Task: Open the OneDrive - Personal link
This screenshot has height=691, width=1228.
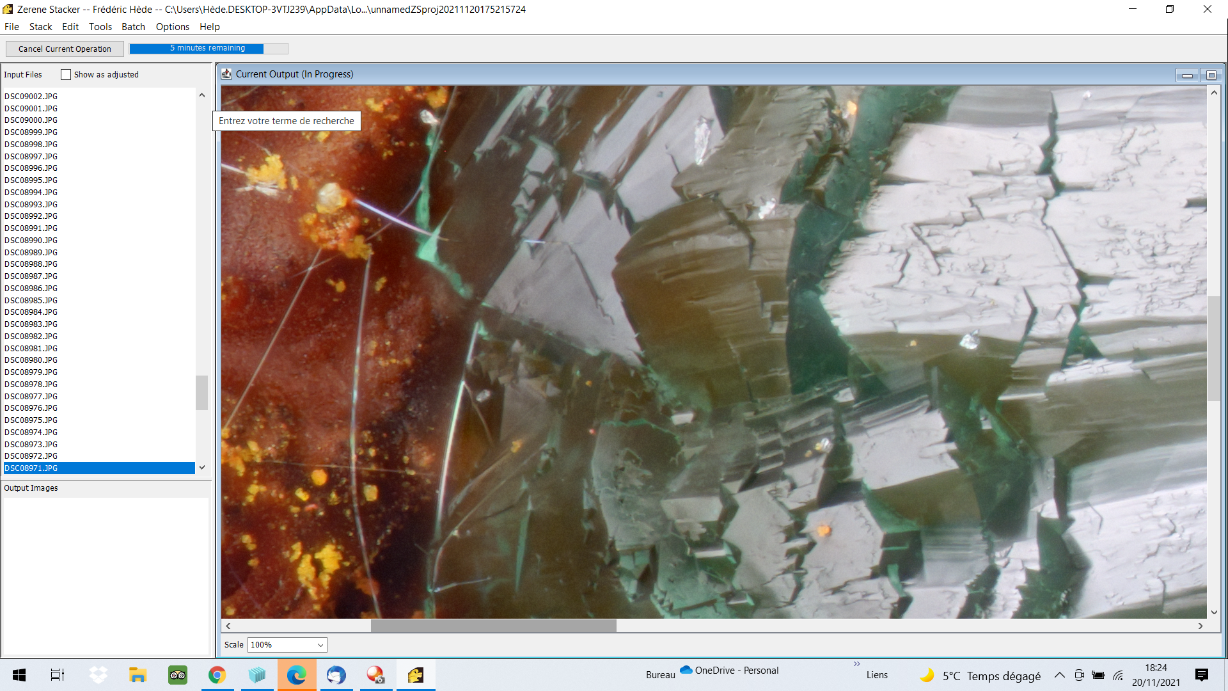Action: [x=729, y=670]
